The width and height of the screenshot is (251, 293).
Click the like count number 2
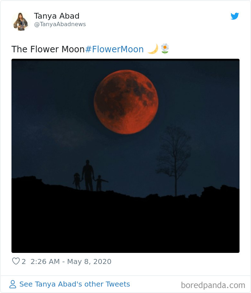tap(24, 261)
